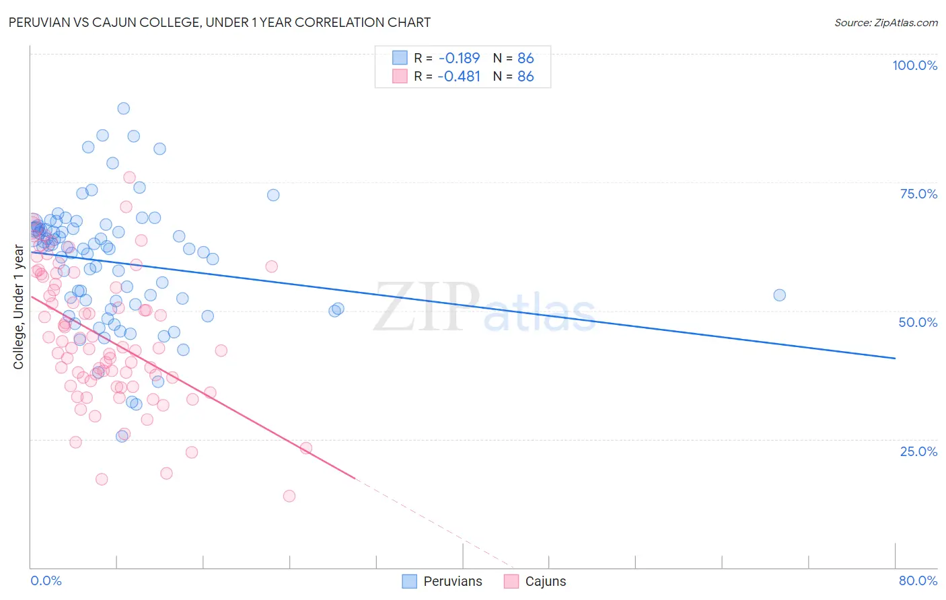
Task: Click the pink Cajuns legend swatch
Action: coord(511,581)
